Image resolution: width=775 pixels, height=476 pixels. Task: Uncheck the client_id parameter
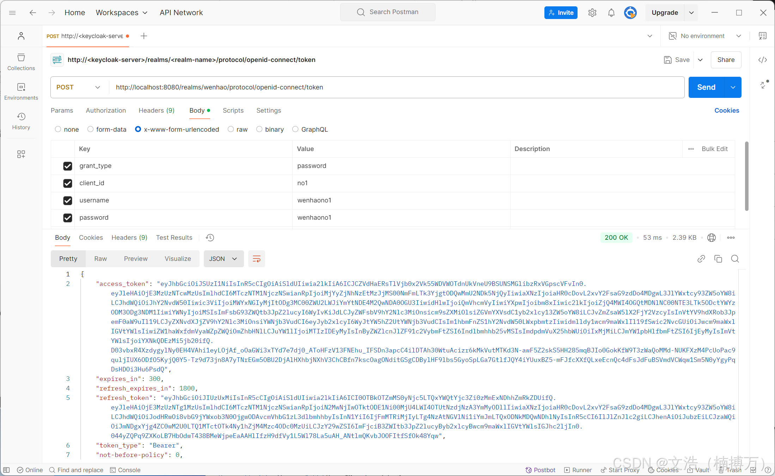[67, 183]
